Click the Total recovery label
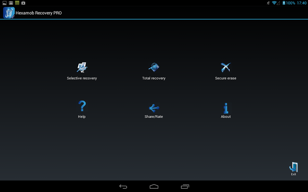Viewport: 308px width, 192px height. (x=154, y=78)
